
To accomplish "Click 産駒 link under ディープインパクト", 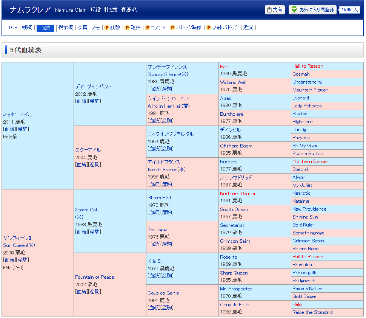I will 95,101.
